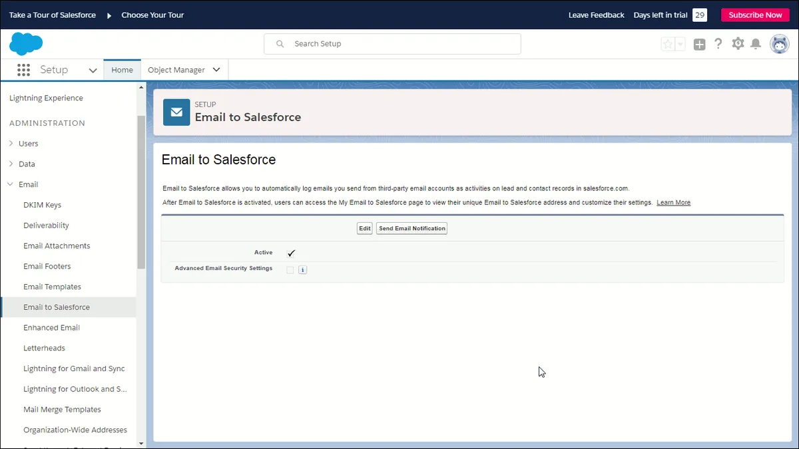Open DKIM Keys in sidebar
Screen dimensions: 799x449
point(43,205)
